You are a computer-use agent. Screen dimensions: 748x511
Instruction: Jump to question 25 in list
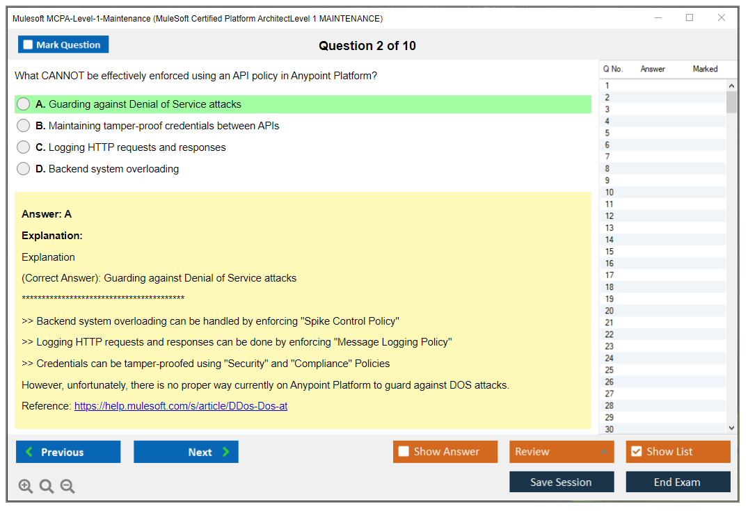(610, 370)
